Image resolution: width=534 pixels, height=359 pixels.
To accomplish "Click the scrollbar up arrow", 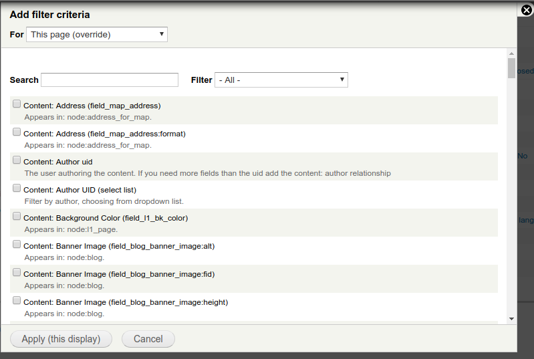I will 511,53.
